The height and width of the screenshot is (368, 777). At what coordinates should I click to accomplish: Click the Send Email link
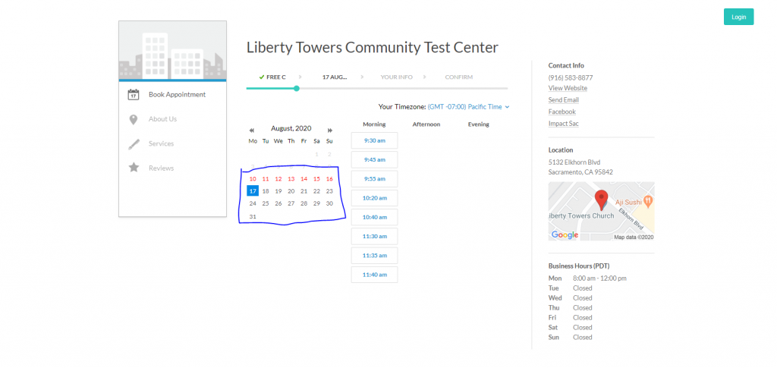click(x=564, y=100)
